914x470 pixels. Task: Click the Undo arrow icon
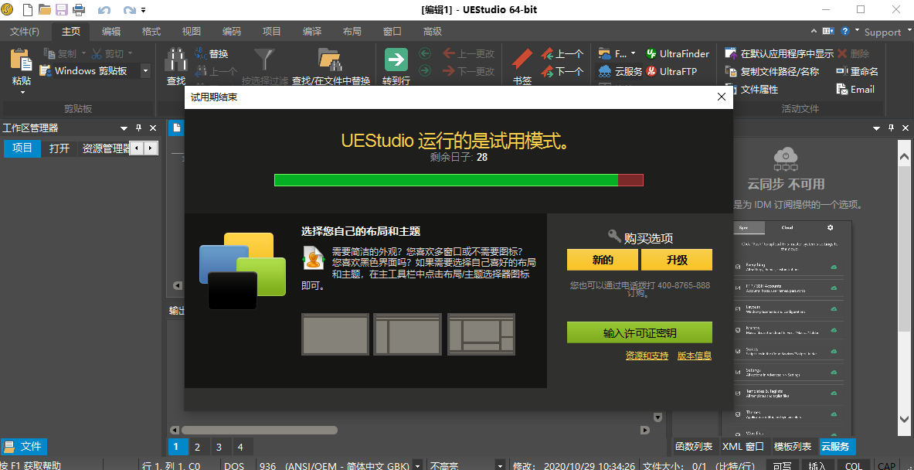[104, 10]
